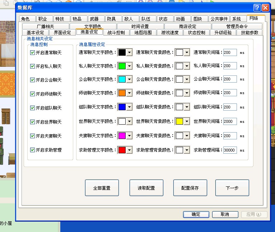Open the 时间设置 sub-tab
This screenshot has height=232, width=275.
click(x=140, y=26)
